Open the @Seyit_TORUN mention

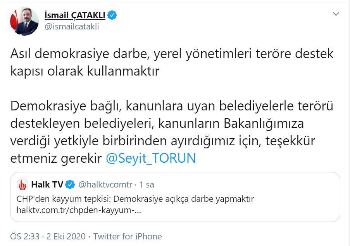tap(151, 158)
